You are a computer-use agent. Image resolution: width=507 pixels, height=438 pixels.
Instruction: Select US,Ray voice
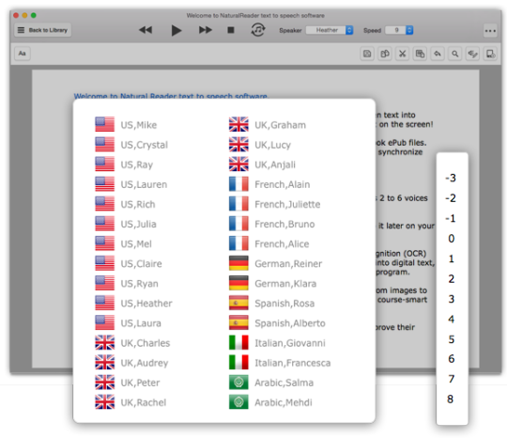[x=124, y=164]
